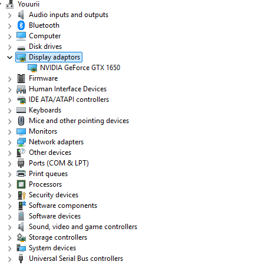Click the Display adaptors category icon
This screenshot has height=265, width=259.
point(21,57)
